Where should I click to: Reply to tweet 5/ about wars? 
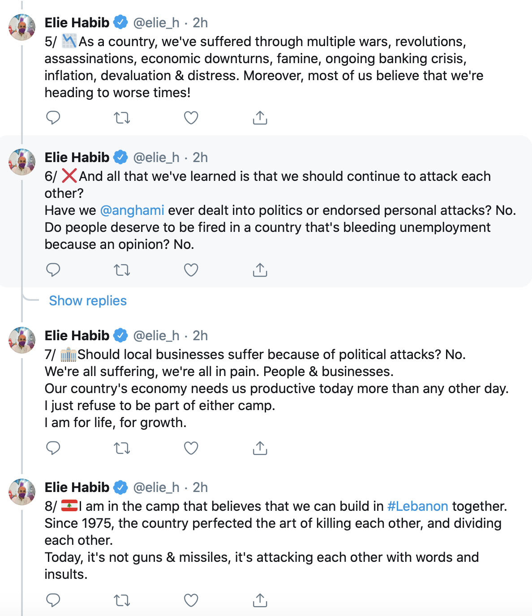point(53,118)
